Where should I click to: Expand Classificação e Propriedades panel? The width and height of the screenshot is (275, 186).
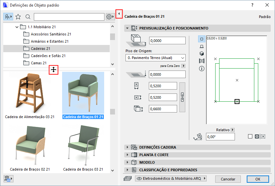tap(127, 170)
